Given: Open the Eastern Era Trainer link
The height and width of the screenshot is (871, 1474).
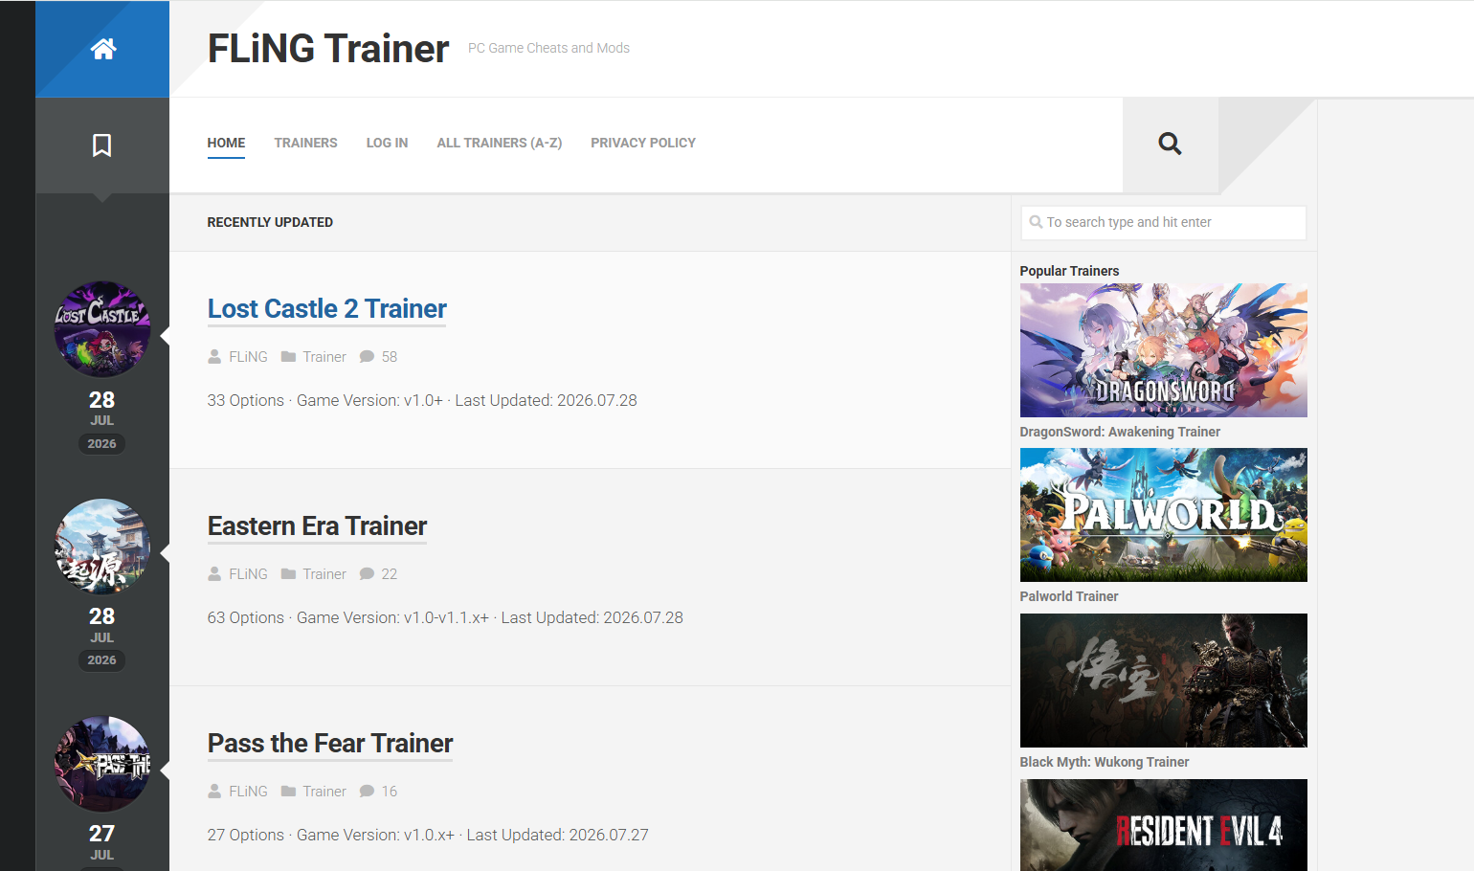Looking at the screenshot, I should click(x=317, y=526).
